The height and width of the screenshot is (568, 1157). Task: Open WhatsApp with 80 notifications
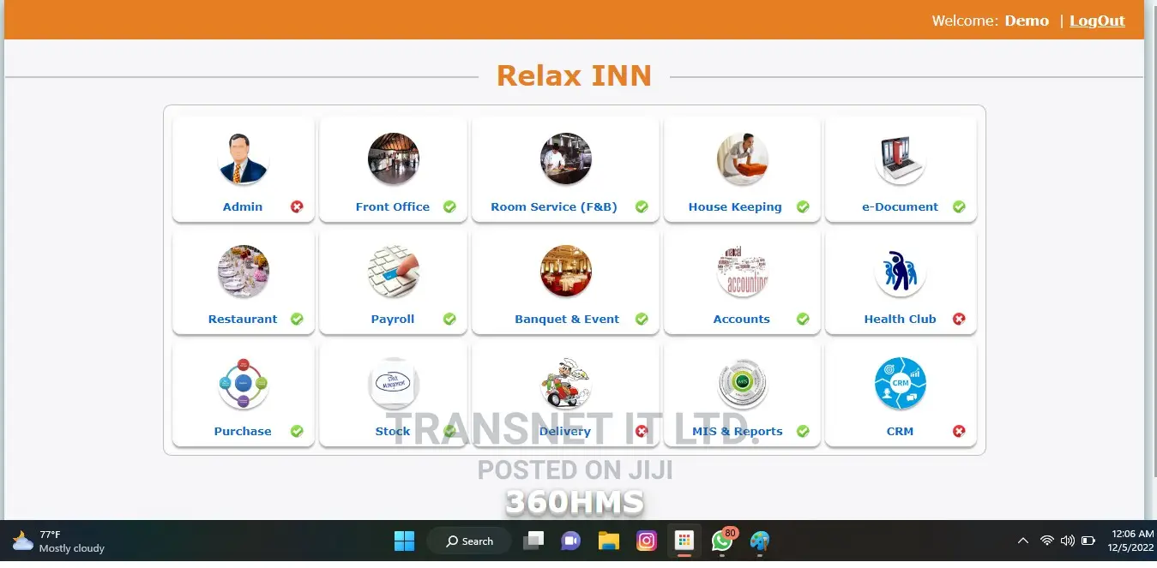pyautogui.click(x=723, y=541)
